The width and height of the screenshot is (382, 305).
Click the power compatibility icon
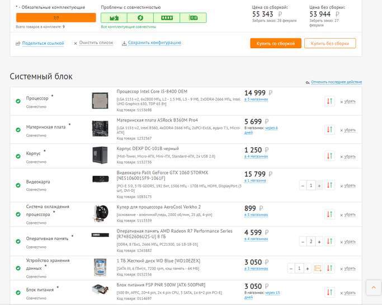(x=140, y=18)
